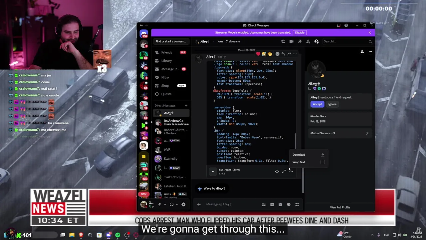
Task: View bus-racer-1.html as code
Action: pos(277,171)
